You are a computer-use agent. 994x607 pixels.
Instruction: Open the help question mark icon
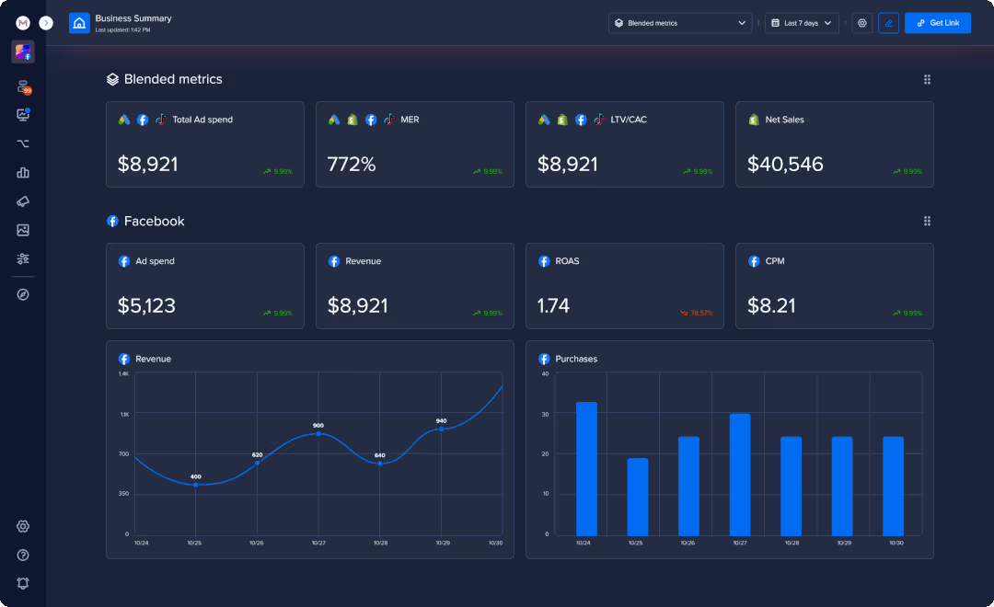(x=23, y=555)
